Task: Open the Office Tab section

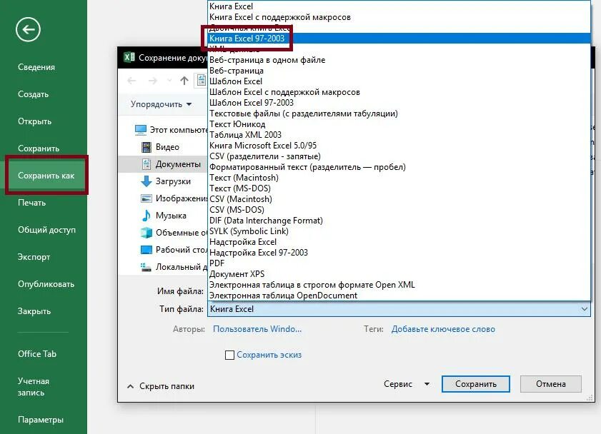Action: click(x=36, y=354)
